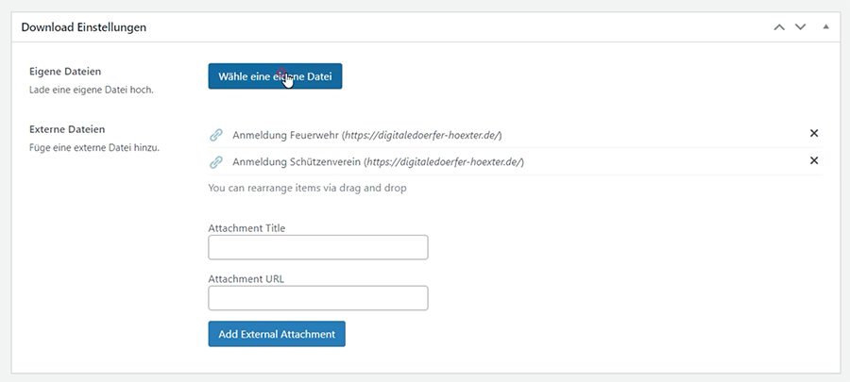Click link icon beside Anmeldung Feuerwehr
850x382 pixels.
(x=216, y=135)
